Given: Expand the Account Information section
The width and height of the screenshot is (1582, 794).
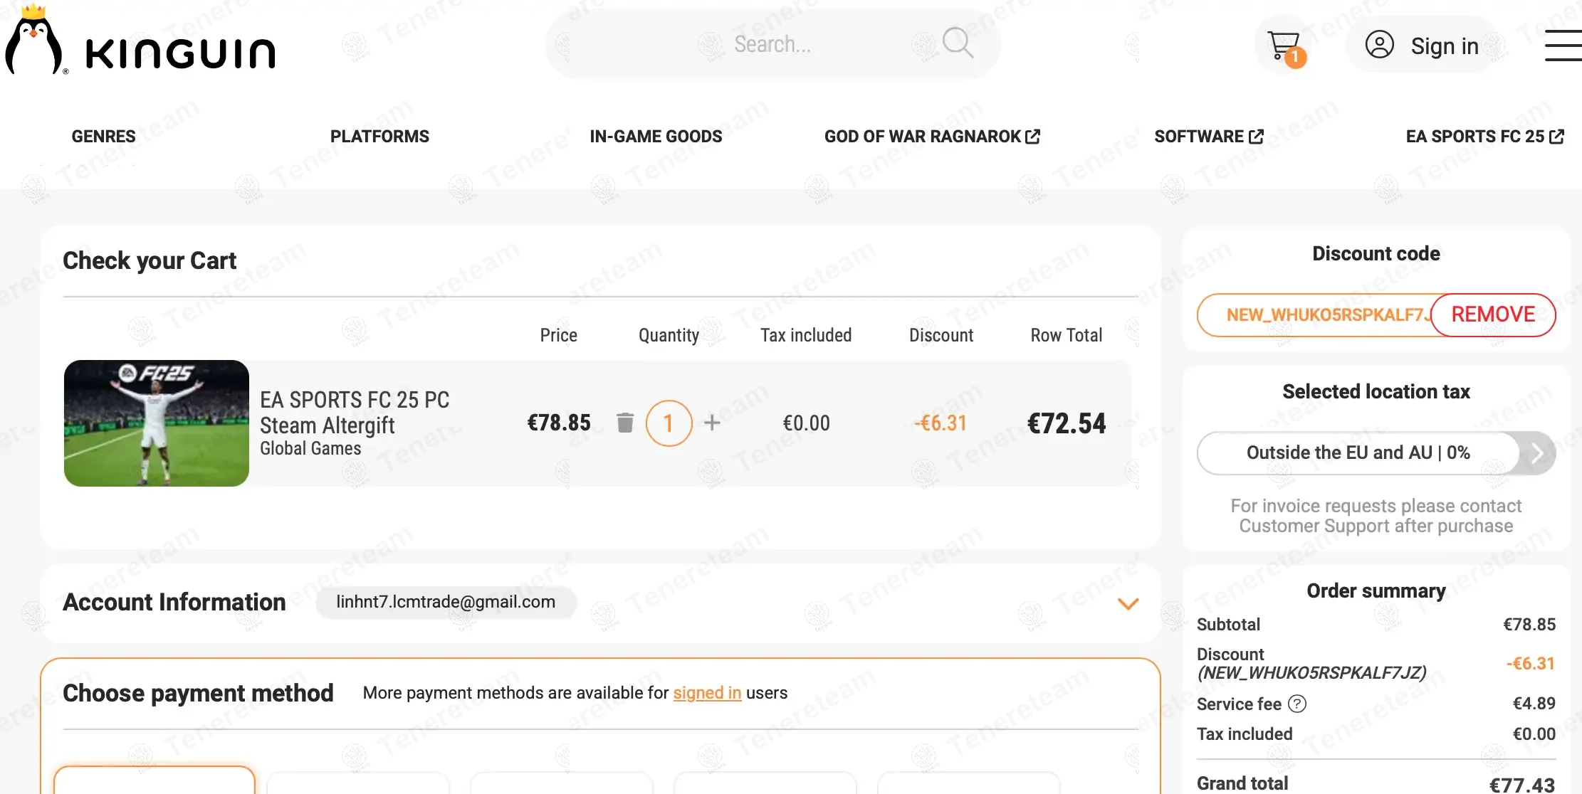Looking at the screenshot, I should (1128, 603).
